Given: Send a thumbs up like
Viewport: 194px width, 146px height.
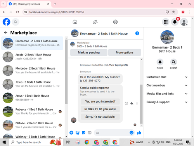Looking at the screenshot, I should (x=139, y=133).
